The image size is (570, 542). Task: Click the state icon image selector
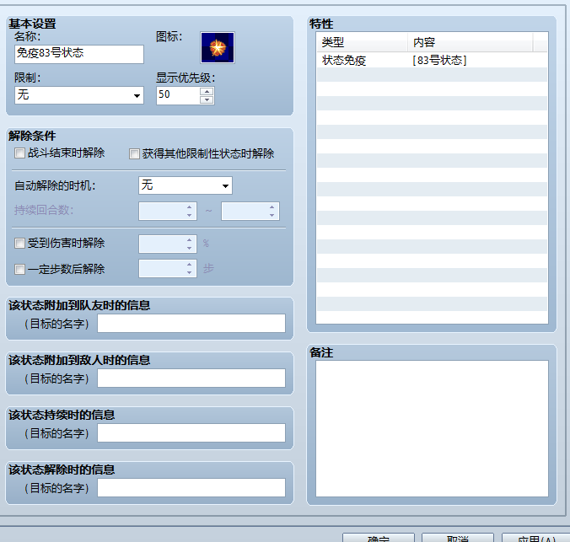click(218, 47)
